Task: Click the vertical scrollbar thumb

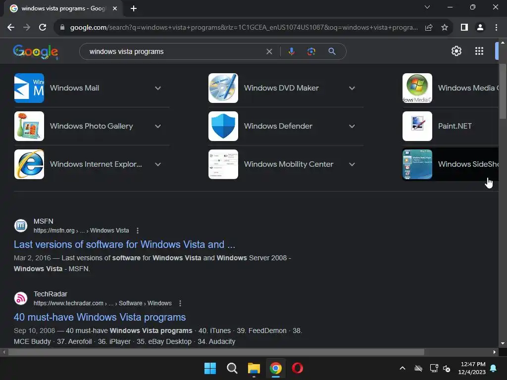Action: click(503, 92)
